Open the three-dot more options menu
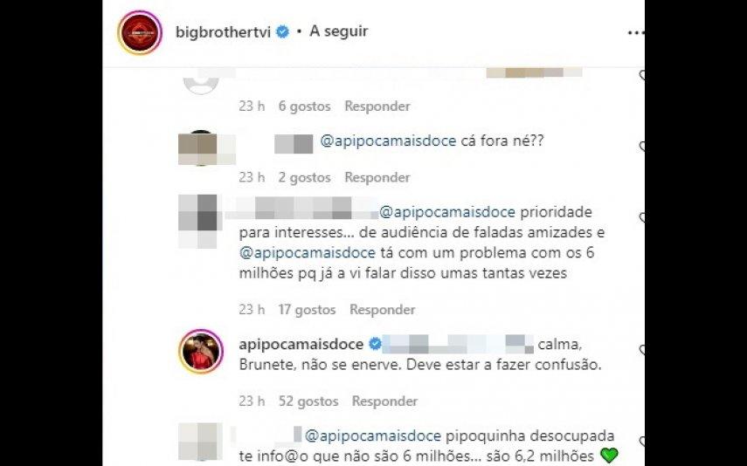Image resolution: width=747 pixels, height=466 pixels. point(635,33)
